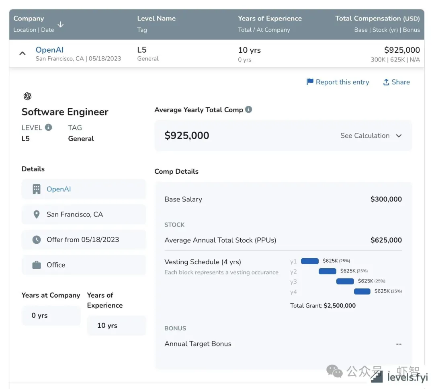Click the flag icon next to Report this entry
The height and width of the screenshot is (389, 434).
pyautogui.click(x=310, y=82)
